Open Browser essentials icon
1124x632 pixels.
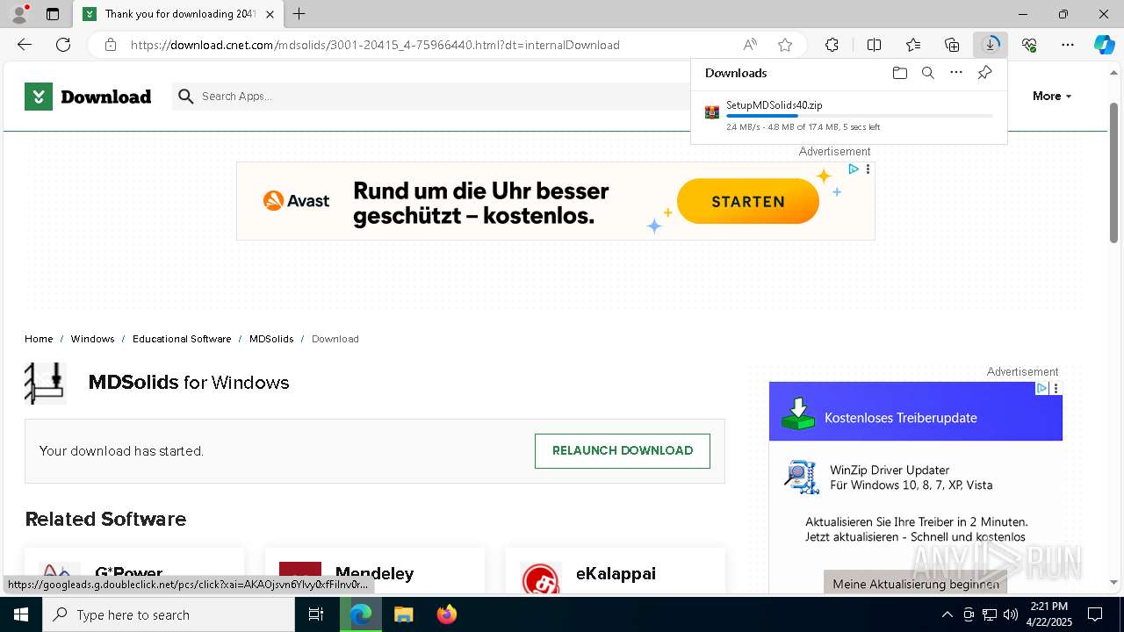pos(1029,45)
